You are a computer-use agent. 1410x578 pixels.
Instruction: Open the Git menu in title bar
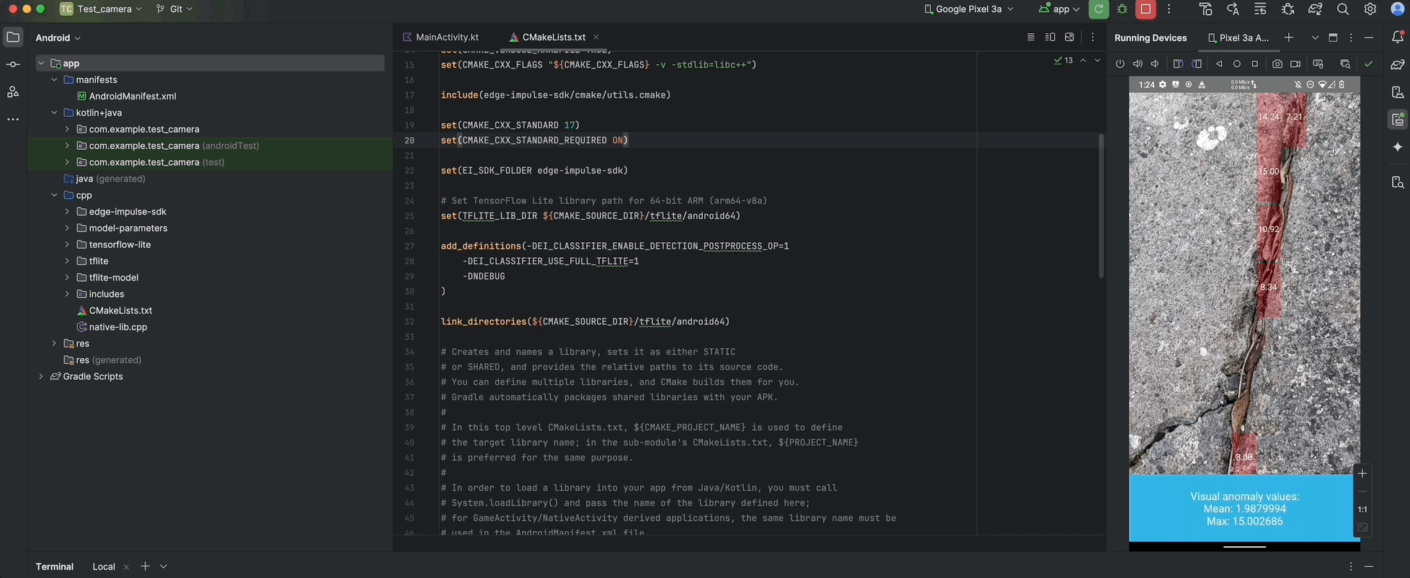[175, 9]
